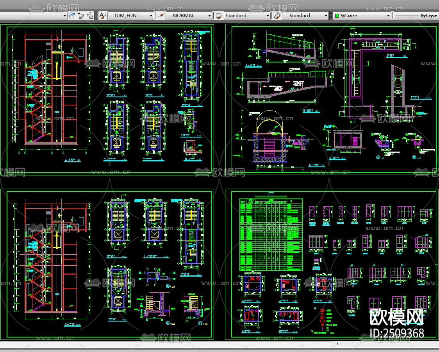Click the yellow elevator car in A-A section
Image resolution: width=439 pixels, height=352 pixels.
click(57, 73)
